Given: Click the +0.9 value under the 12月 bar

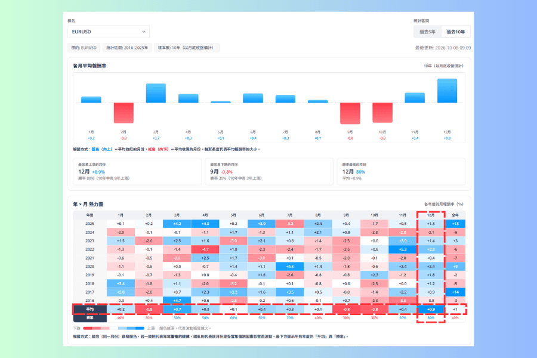Looking at the screenshot, I should click(447, 138).
